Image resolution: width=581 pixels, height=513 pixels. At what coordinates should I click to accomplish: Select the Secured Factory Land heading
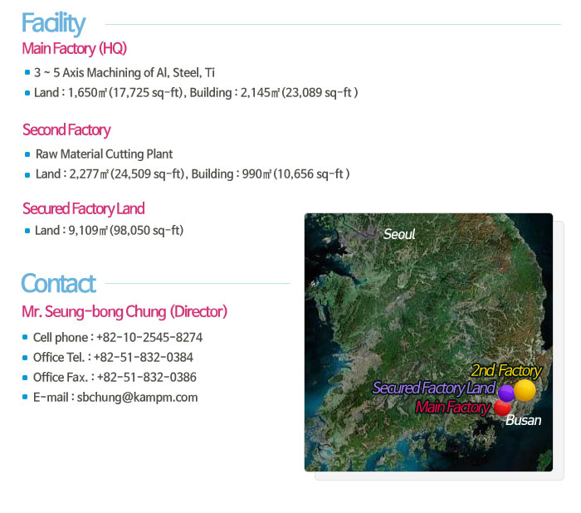click(84, 208)
